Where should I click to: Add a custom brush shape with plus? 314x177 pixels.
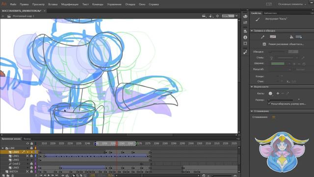click(278, 93)
